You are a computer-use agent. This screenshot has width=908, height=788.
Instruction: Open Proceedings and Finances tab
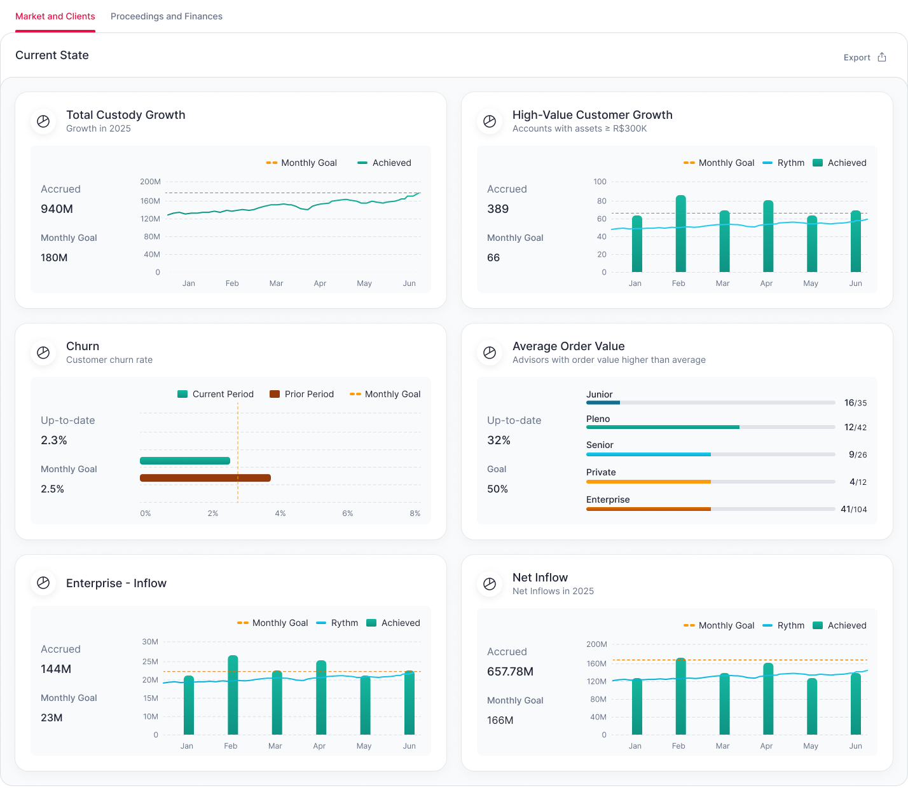click(167, 17)
